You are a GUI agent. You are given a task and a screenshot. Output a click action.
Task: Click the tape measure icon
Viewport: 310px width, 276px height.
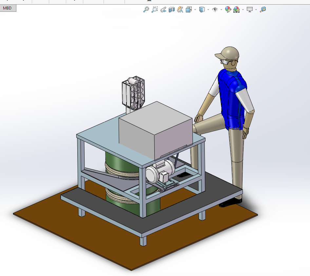coord(263,9)
